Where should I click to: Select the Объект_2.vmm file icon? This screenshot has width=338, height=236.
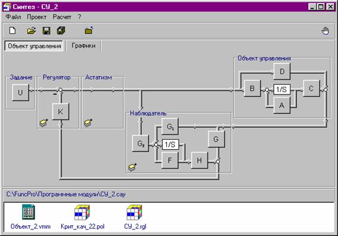[x=30, y=216]
